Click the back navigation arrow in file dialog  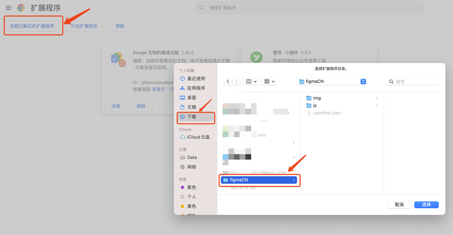228,81
